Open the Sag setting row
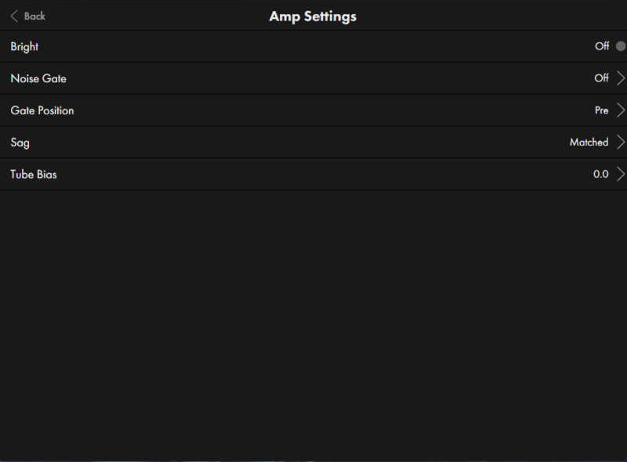 313,143
